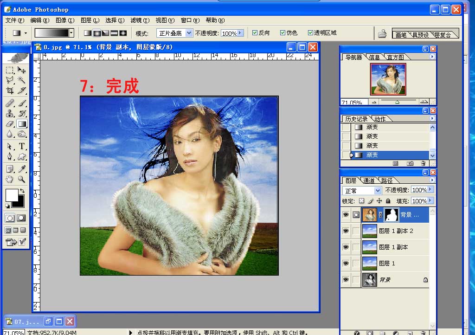
Task: Toggle the 仿色 (Dither) checkbox
Action: (282, 33)
